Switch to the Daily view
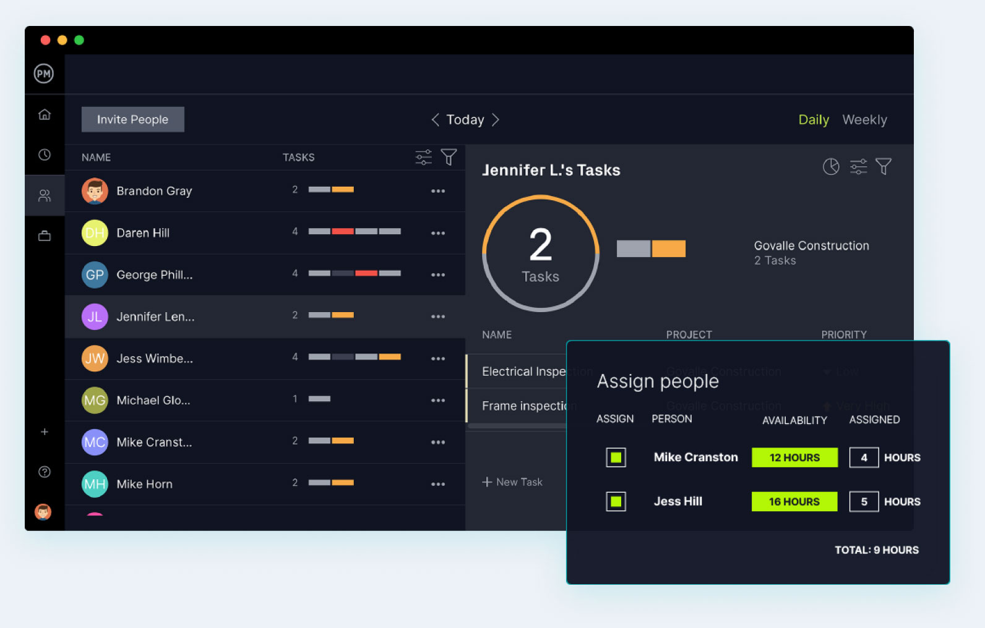985x628 pixels. [x=813, y=120]
